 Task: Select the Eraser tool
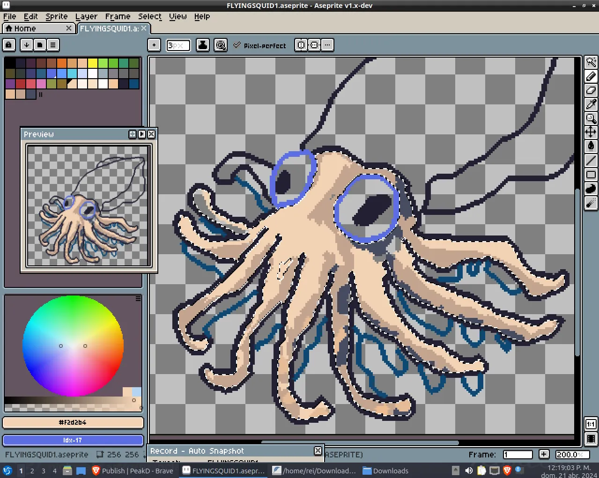click(591, 90)
